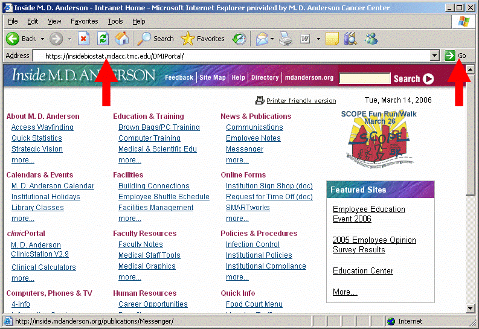Open the Infection Control link

pos(252,244)
